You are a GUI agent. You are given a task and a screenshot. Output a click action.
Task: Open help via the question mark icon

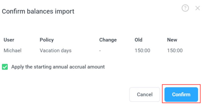tap(185, 8)
